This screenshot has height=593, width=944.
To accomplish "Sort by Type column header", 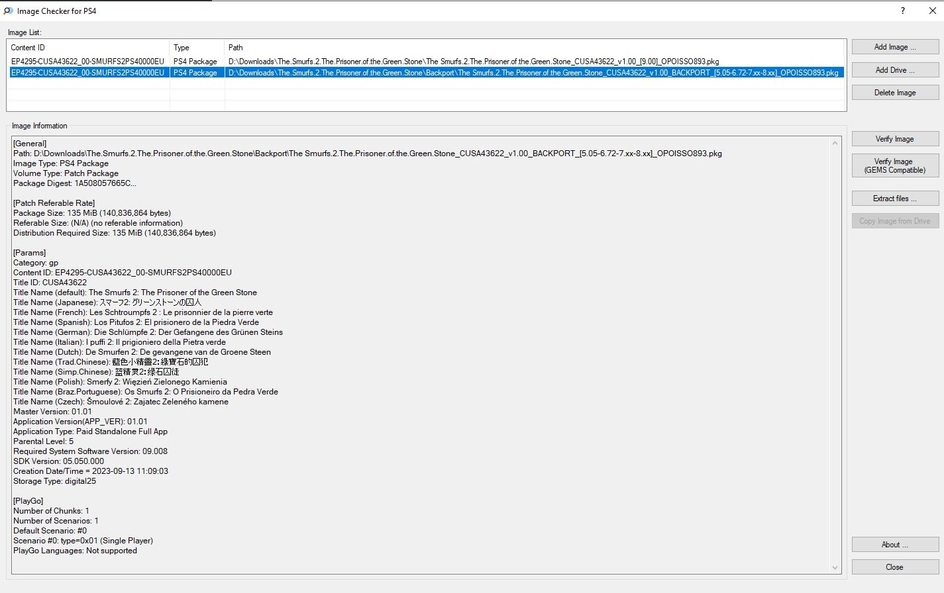I will click(197, 48).
